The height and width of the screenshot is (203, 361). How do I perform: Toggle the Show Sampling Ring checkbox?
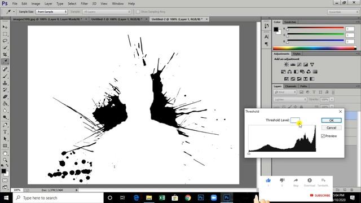[138, 12]
